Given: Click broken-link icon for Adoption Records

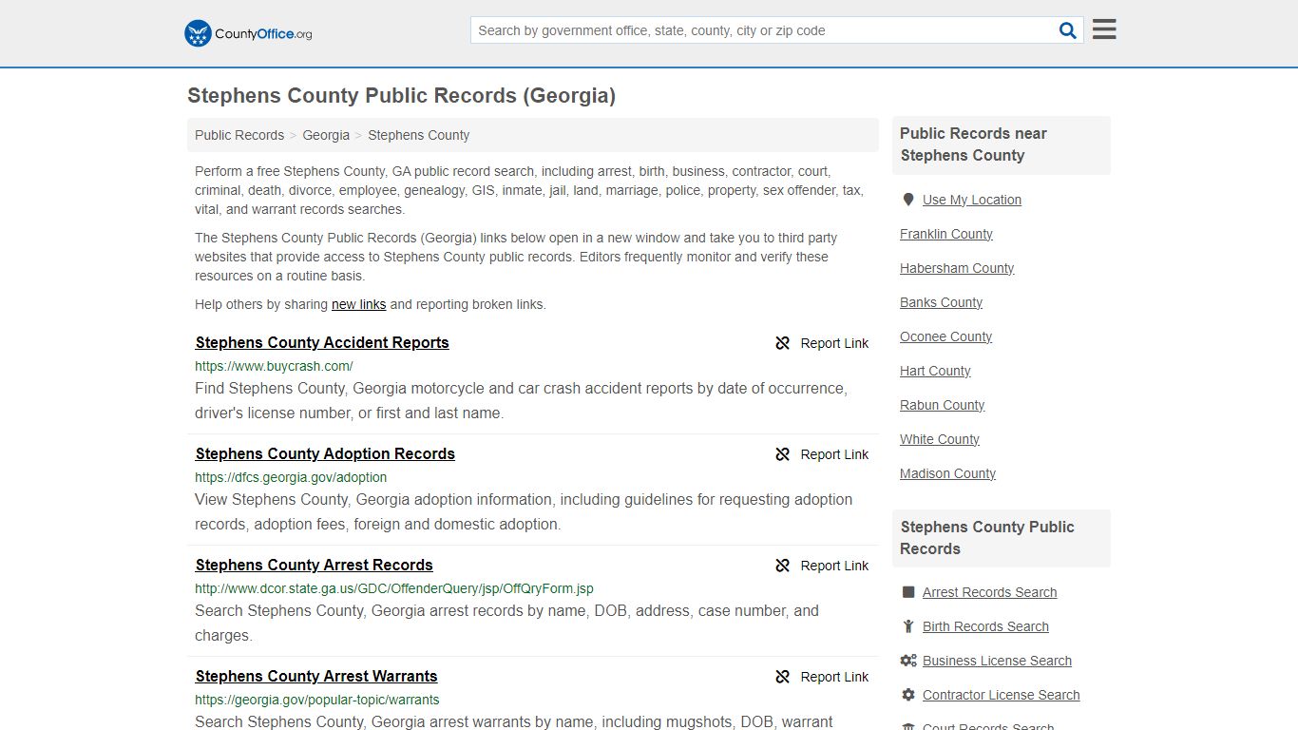Looking at the screenshot, I should coord(783,454).
